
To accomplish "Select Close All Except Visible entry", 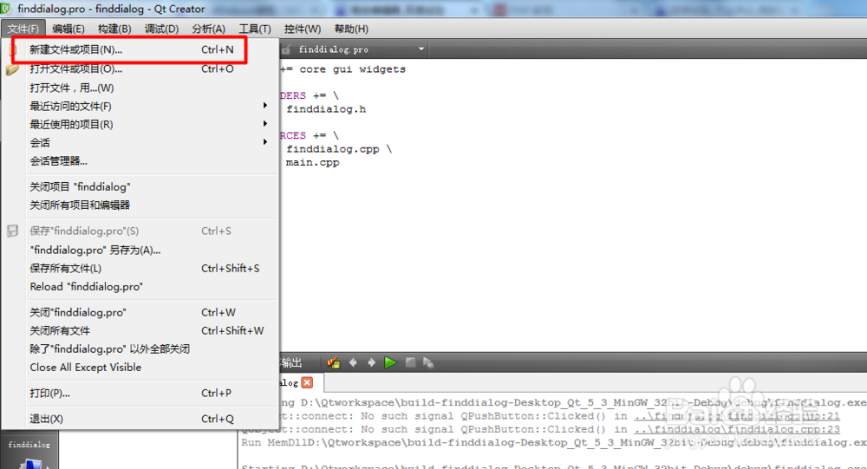I will 140,368.
